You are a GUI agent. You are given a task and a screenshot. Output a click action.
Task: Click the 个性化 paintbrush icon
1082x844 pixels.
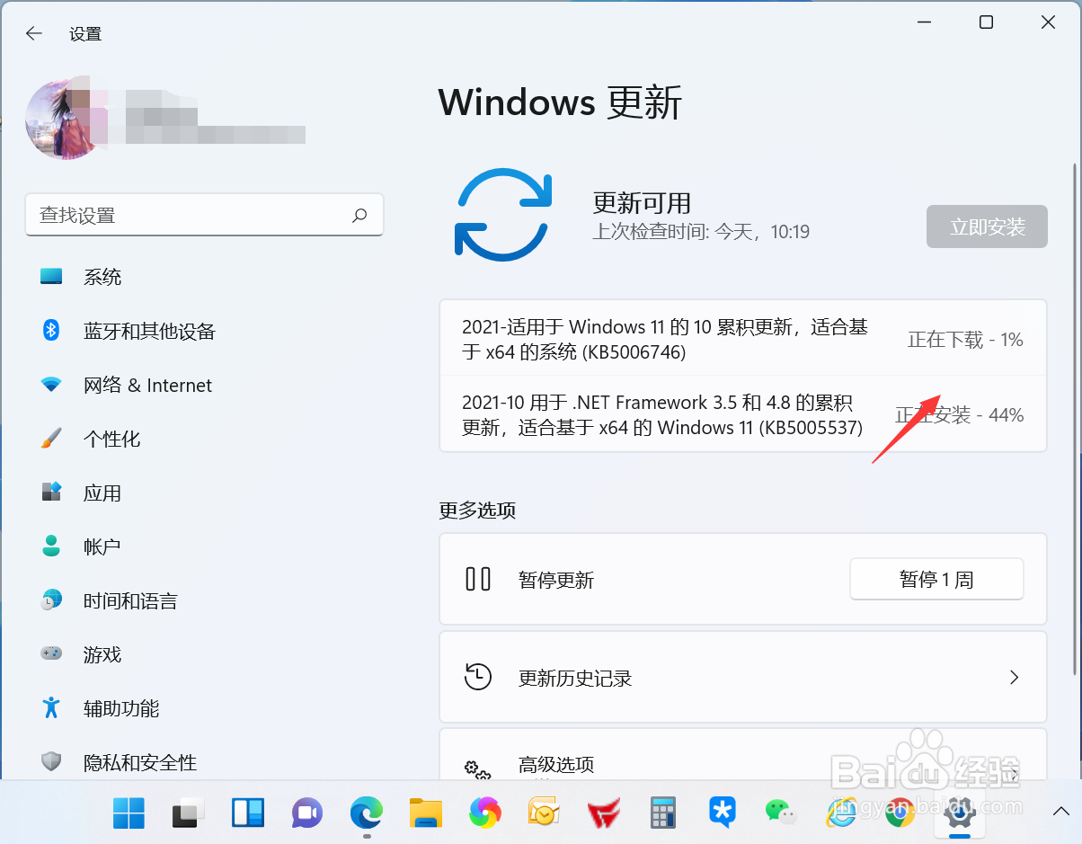tap(51, 439)
